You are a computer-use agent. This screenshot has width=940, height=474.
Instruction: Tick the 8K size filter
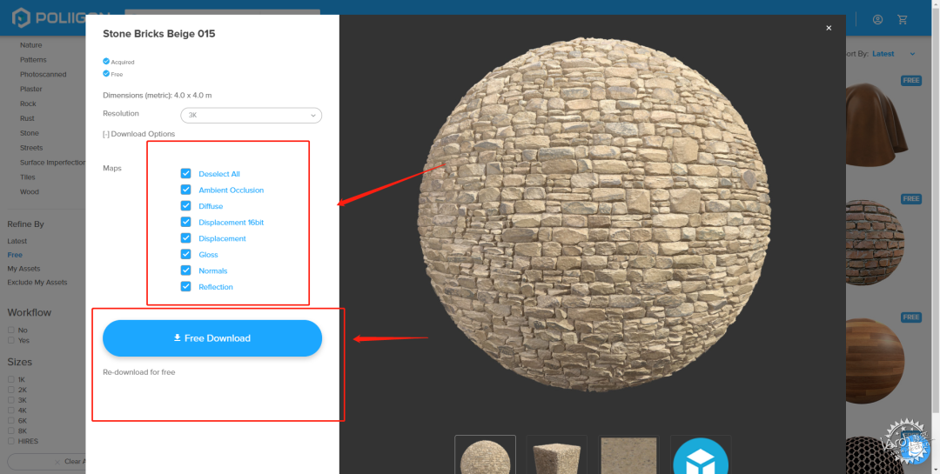[x=10, y=431]
